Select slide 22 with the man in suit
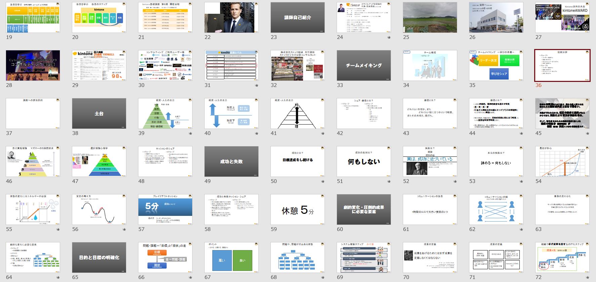596x282 pixels. (x=231, y=17)
